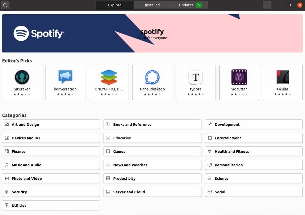This screenshot has width=305, height=215.
Task: Open the Finance category label
Action: click(18, 151)
